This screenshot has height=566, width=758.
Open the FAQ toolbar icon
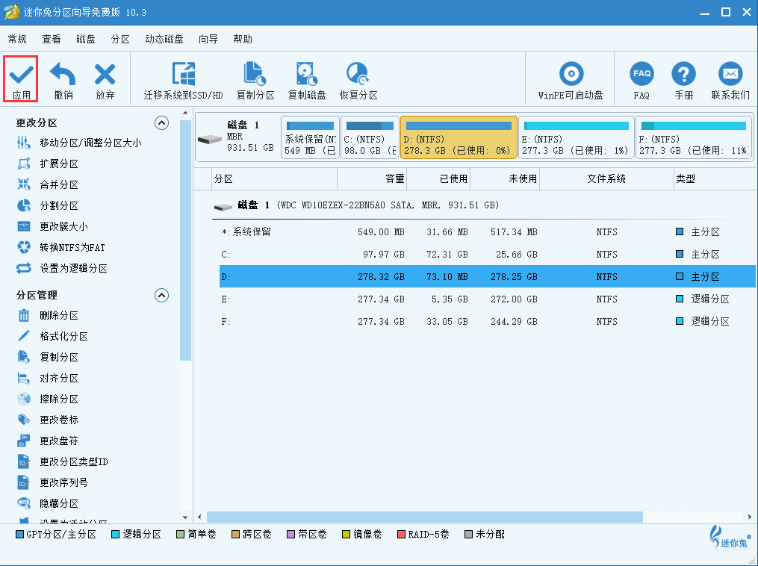641,74
